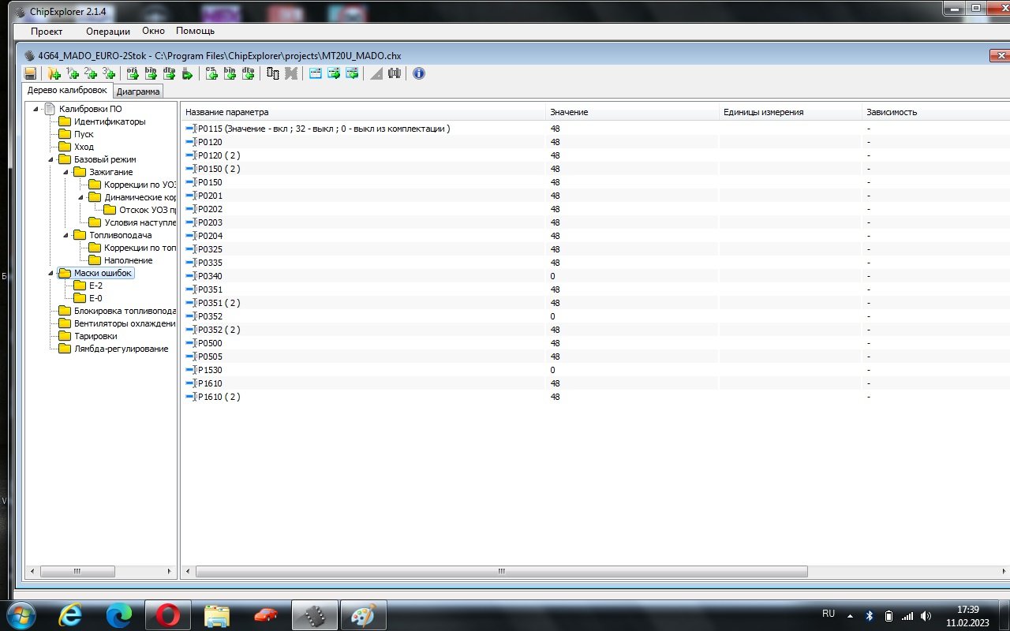The image size is (1010, 631).
Task: Collapse the Базовый режим tree node
Action: pos(51,159)
